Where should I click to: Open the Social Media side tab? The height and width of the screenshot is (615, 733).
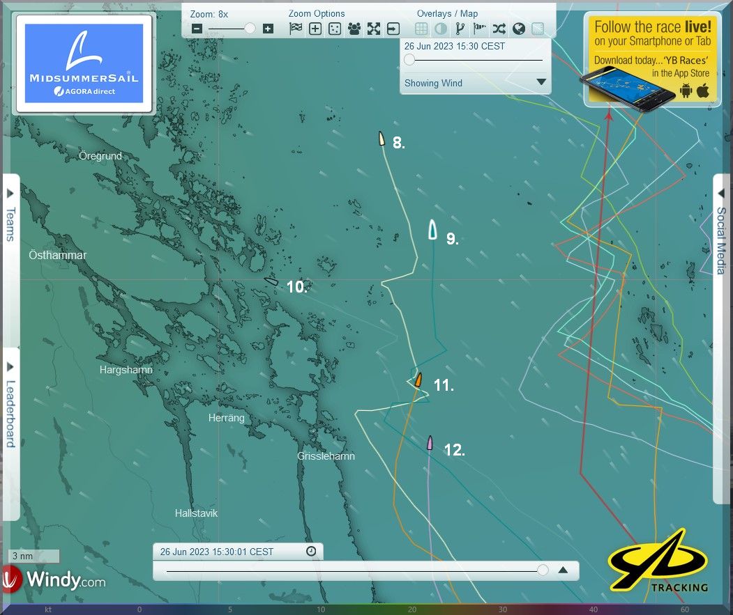coord(722,240)
